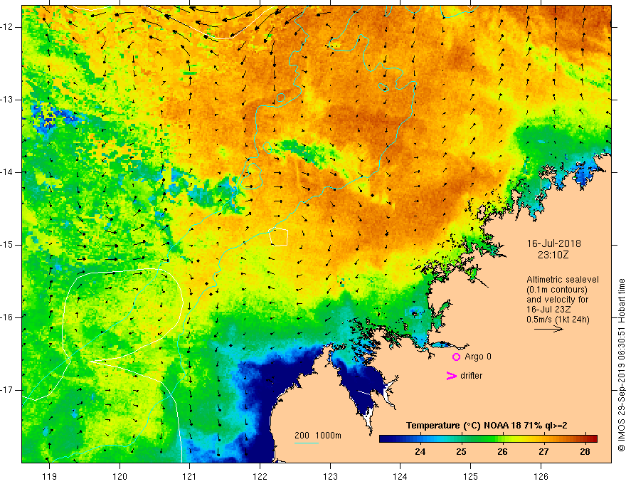
Task: Click the longitude label '119'
Action: (49, 476)
